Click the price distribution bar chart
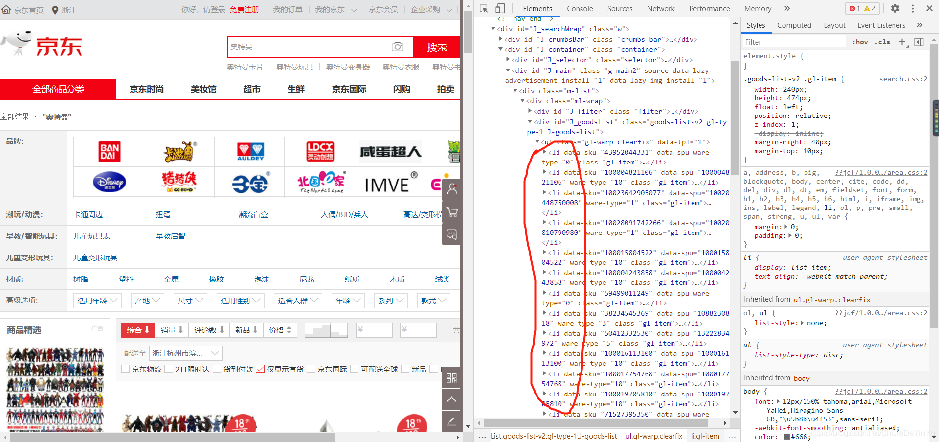939x442 pixels. [326, 330]
